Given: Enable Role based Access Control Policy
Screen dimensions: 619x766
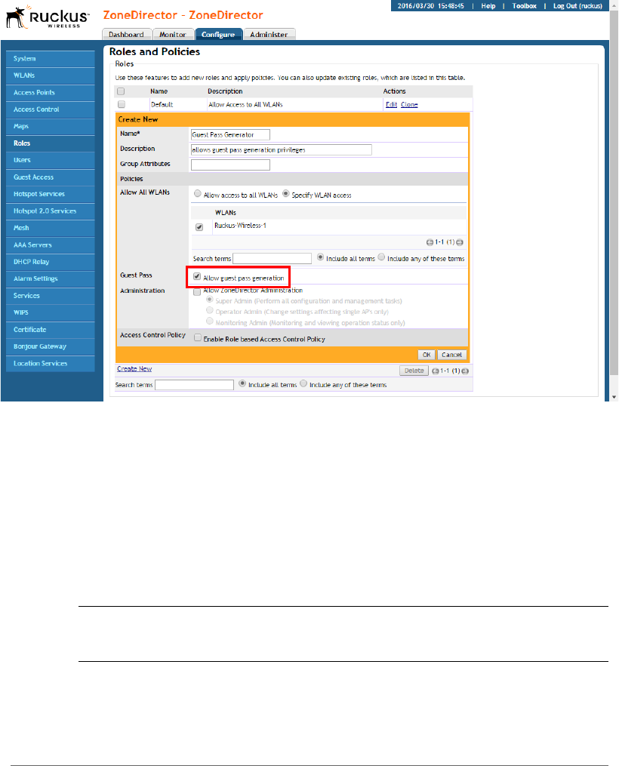Looking at the screenshot, I should [198, 338].
